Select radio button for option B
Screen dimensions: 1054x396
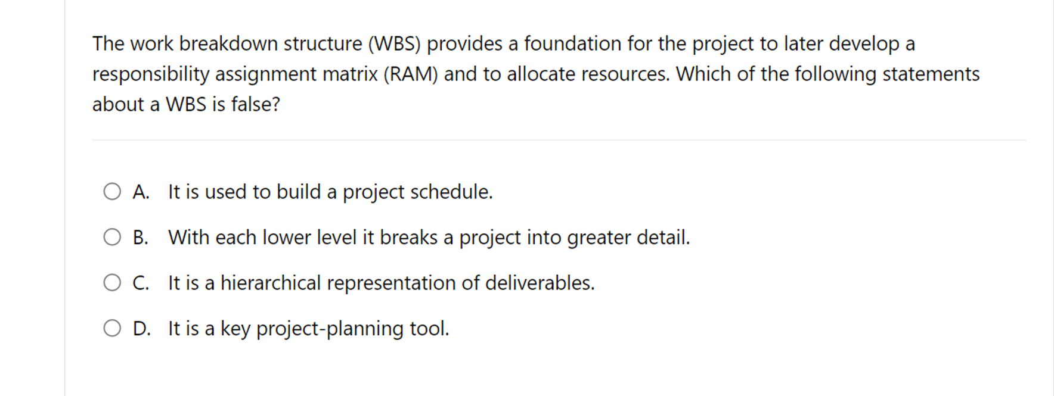(112, 237)
